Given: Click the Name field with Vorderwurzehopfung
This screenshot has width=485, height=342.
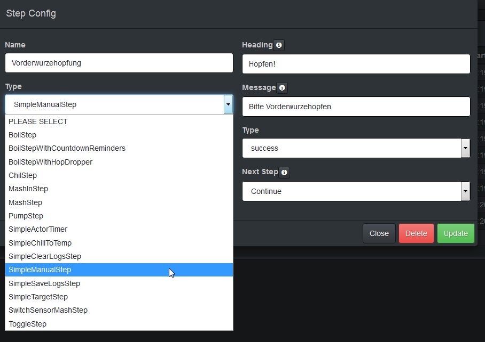Looking at the screenshot, I should coord(119,63).
